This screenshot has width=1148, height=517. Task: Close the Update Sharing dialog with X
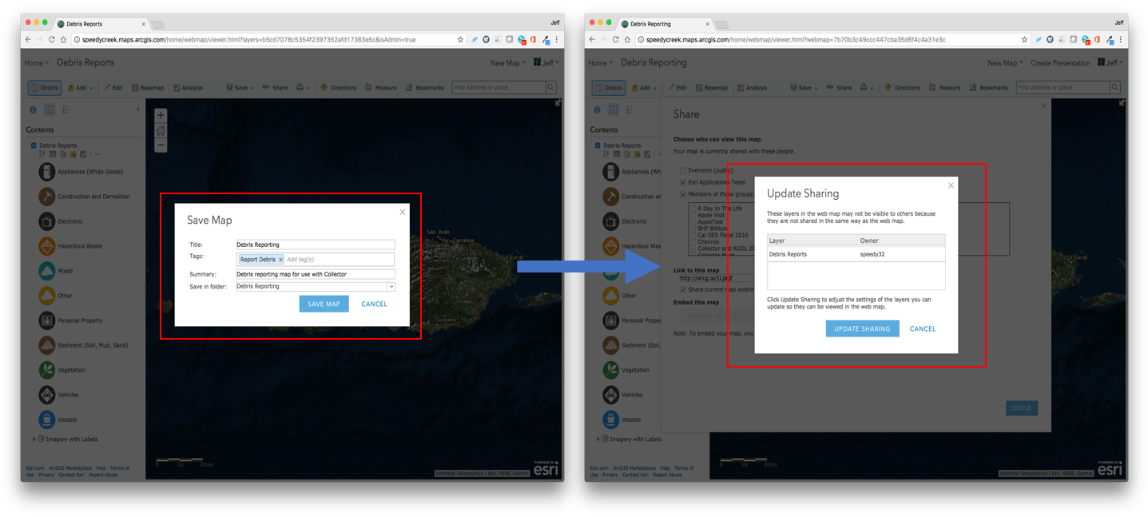tap(951, 185)
